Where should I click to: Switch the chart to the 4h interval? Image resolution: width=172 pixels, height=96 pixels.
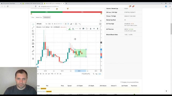tap(55, 24)
